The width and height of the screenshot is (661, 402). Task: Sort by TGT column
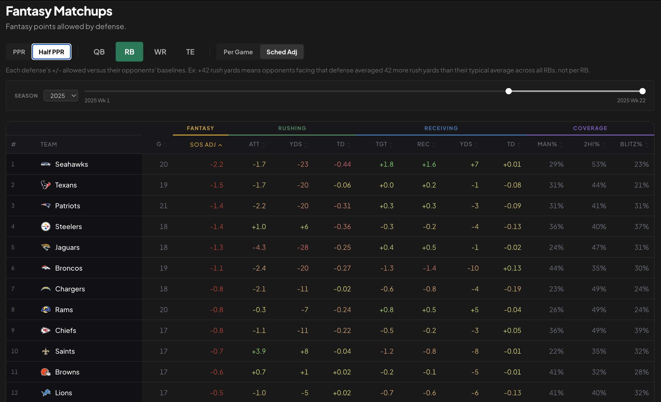click(x=384, y=144)
